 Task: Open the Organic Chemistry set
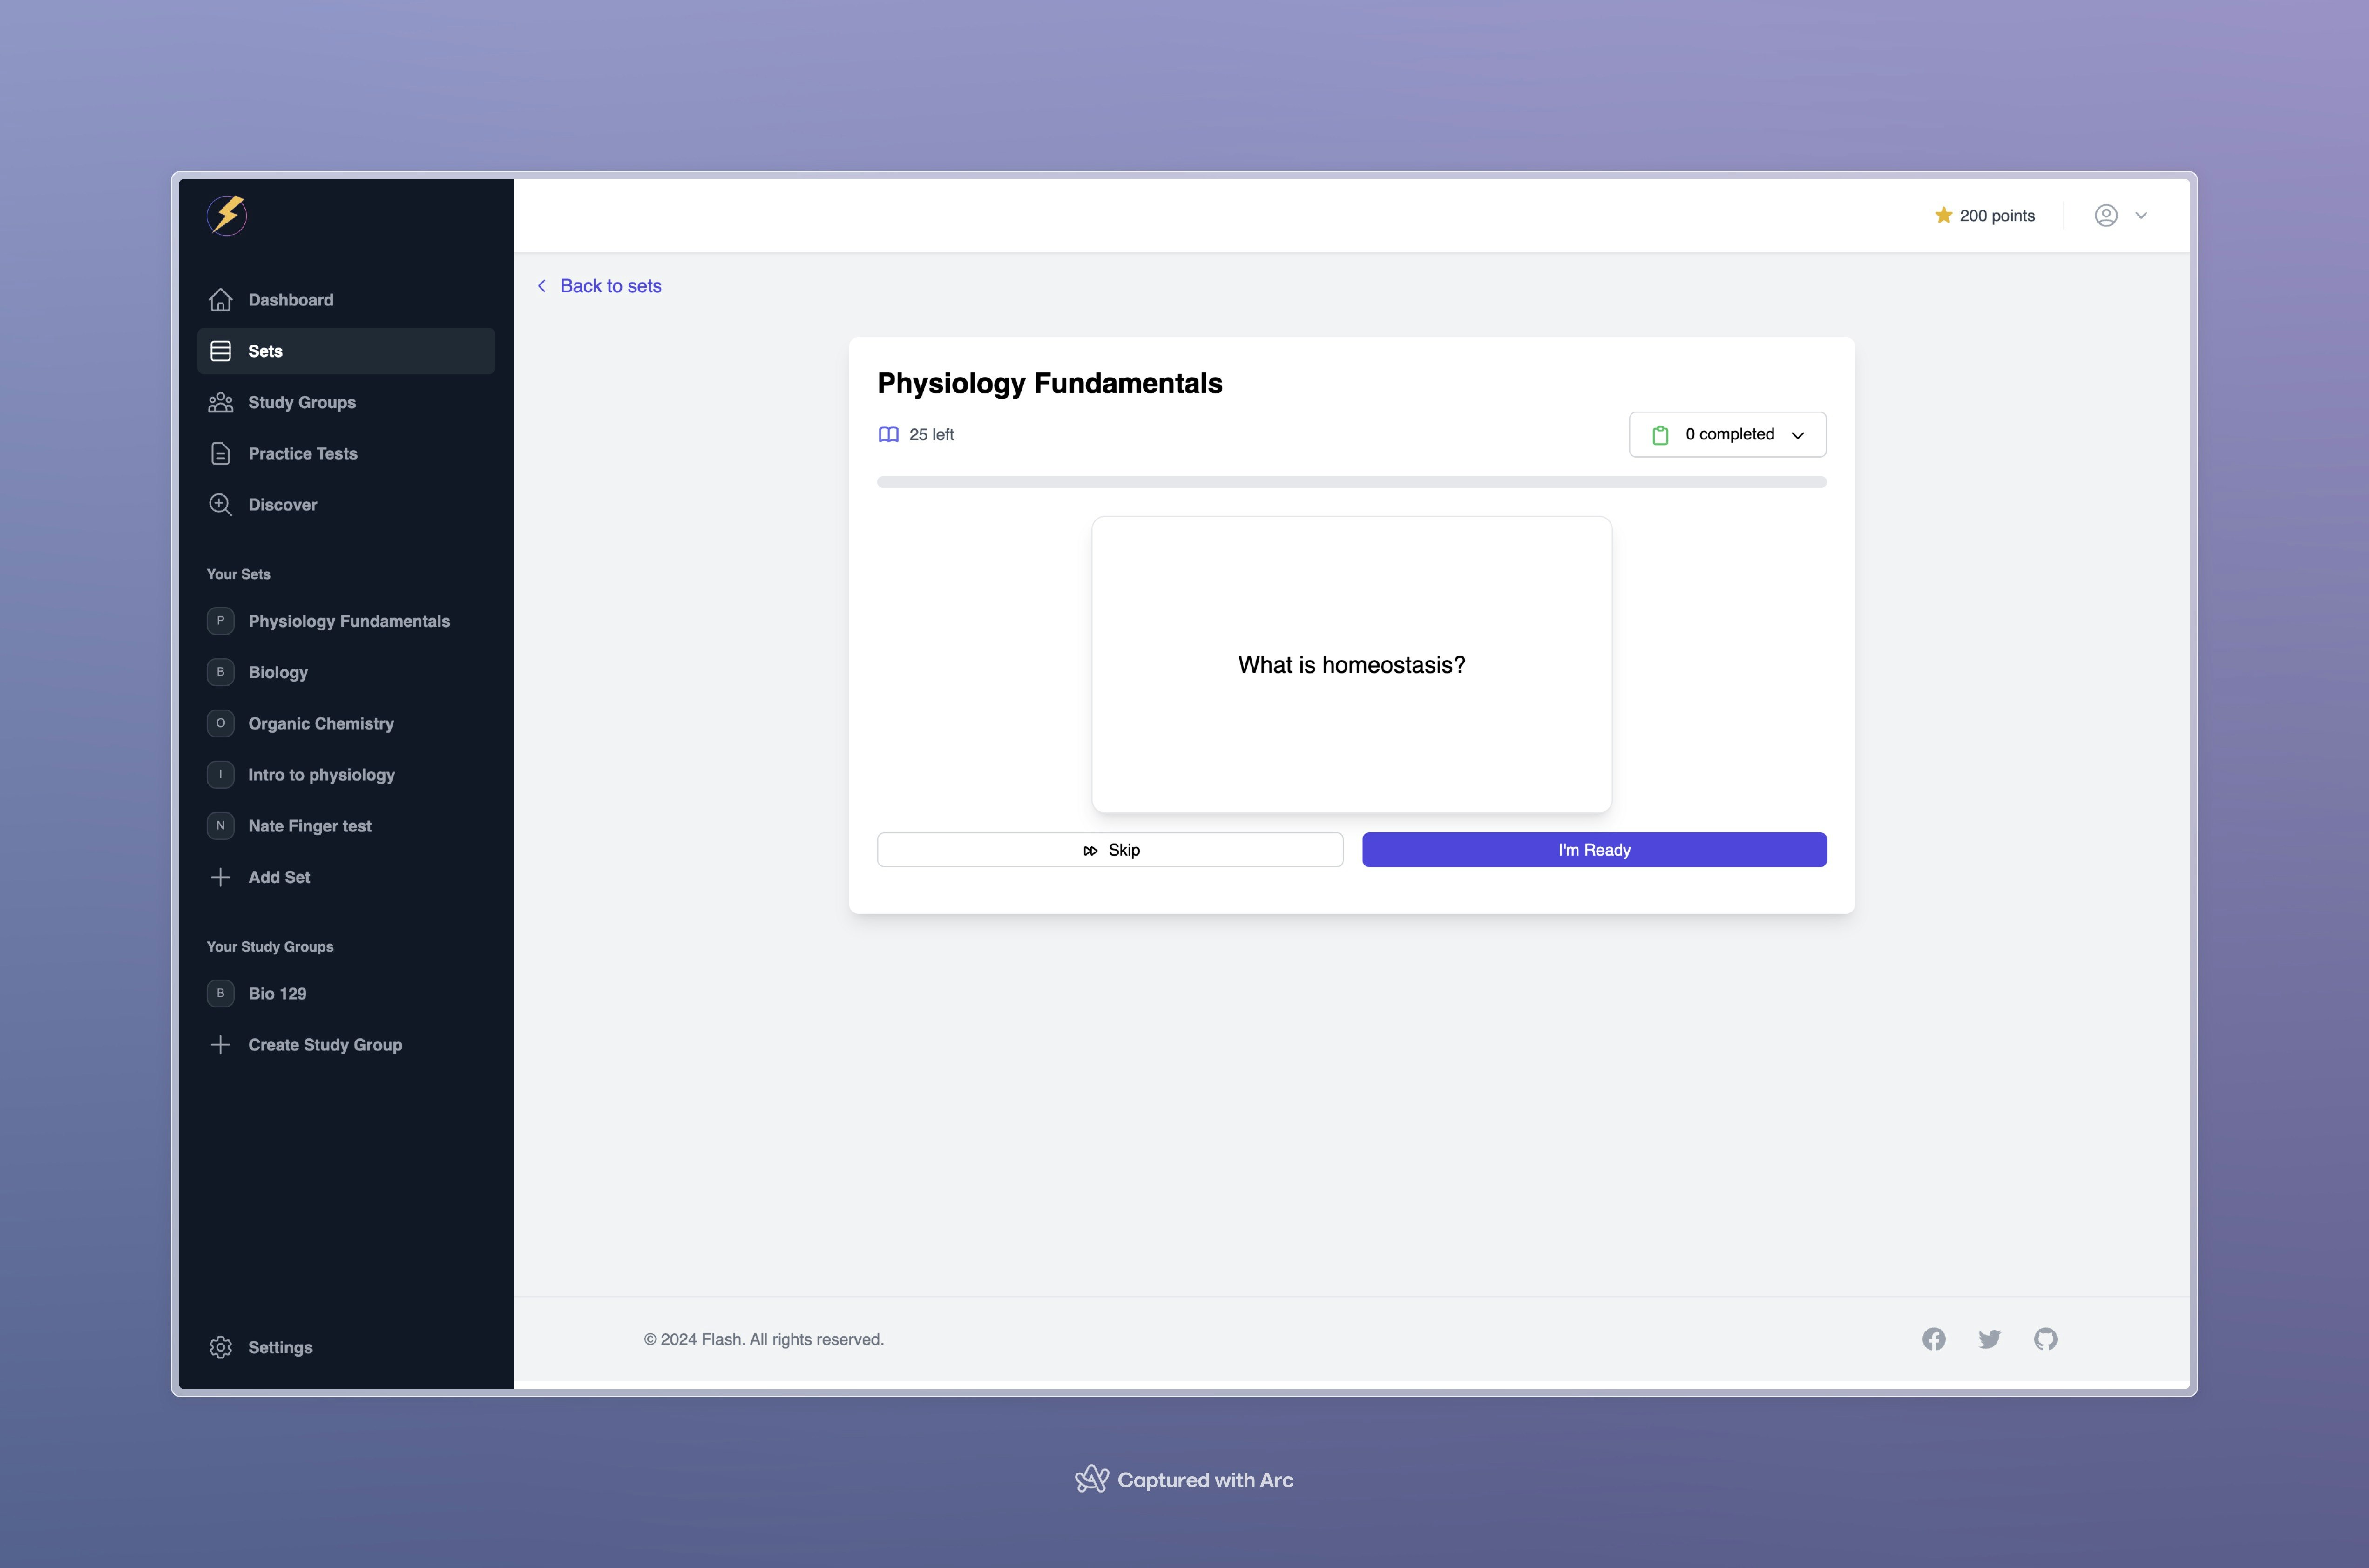321,723
